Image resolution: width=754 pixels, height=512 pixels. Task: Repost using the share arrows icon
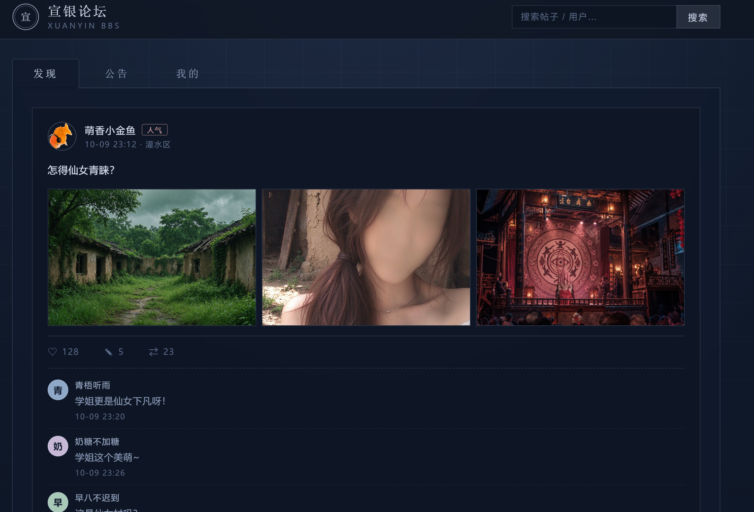[153, 352]
